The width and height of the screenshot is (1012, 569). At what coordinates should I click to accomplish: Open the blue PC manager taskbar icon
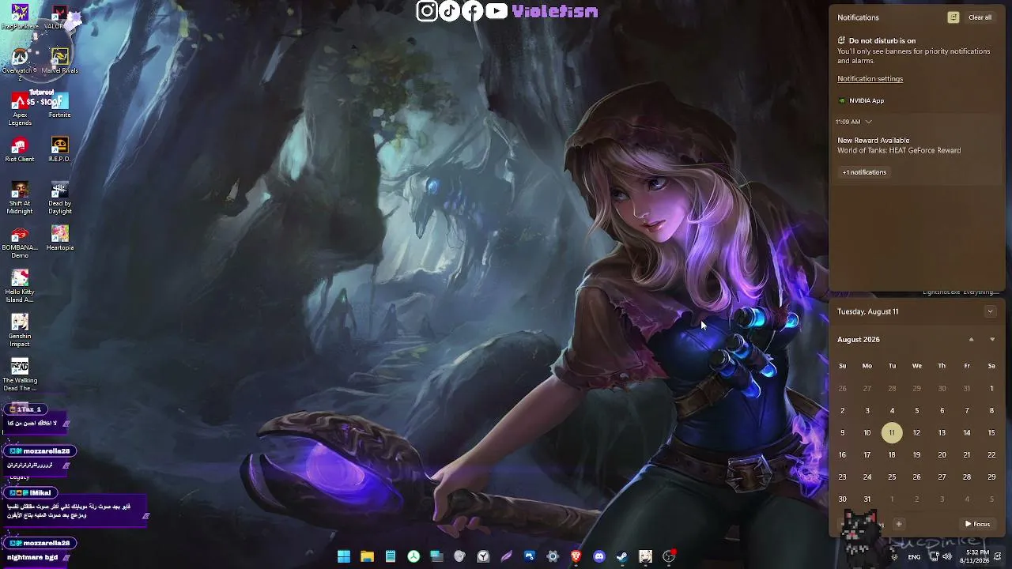coord(529,556)
